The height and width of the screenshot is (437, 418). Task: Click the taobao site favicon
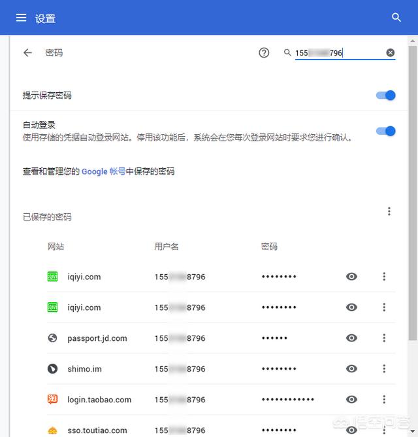(x=53, y=400)
